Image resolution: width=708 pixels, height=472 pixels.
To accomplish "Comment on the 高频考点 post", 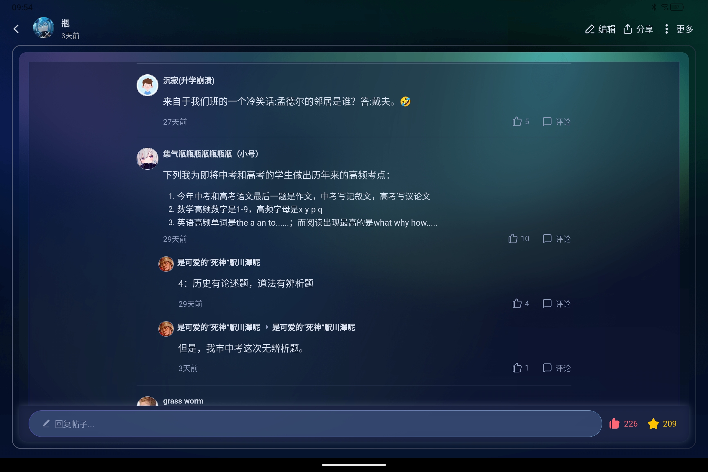I will (x=557, y=239).
